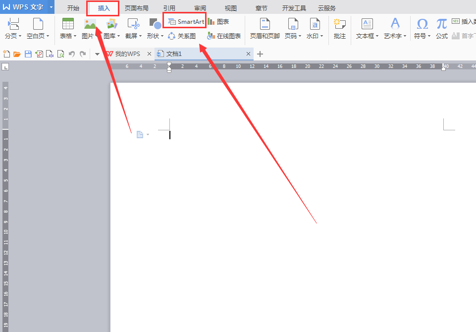Expand the 符号 dropdown arrow
Viewport: 476px width, 332px height.
point(429,36)
